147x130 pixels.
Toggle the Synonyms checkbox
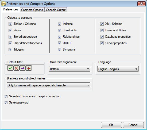coord(59,49)
